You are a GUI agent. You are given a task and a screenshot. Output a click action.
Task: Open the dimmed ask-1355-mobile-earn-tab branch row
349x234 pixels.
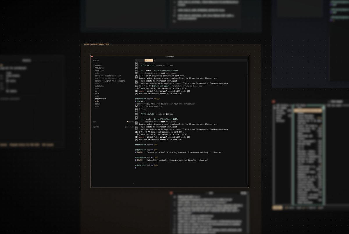108,78
